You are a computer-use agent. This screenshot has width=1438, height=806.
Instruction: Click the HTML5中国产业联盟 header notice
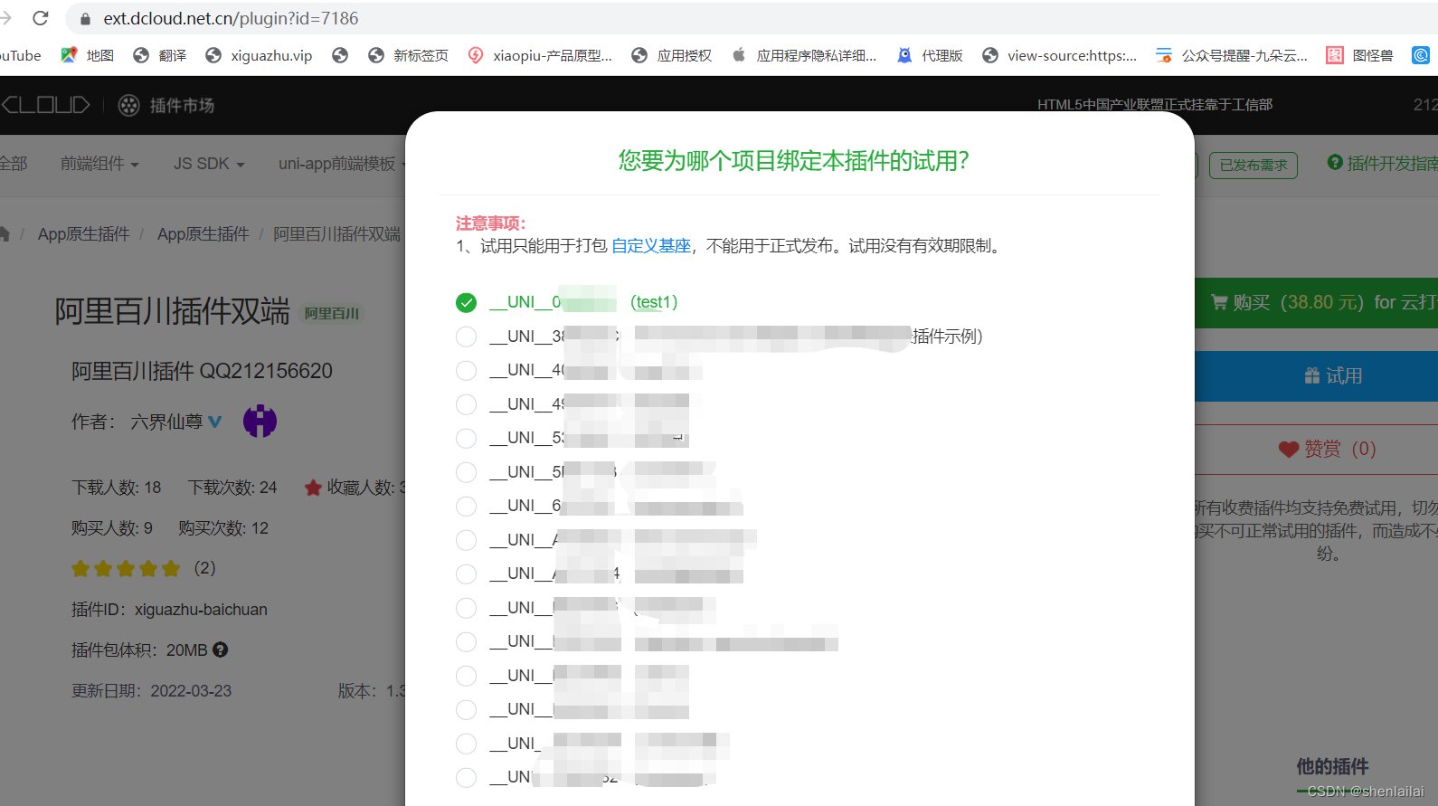pyautogui.click(x=1155, y=105)
